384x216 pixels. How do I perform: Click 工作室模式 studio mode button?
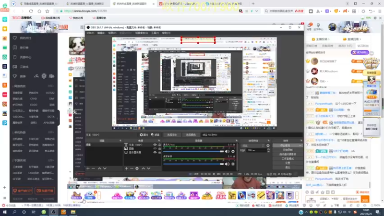click(x=288, y=159)
